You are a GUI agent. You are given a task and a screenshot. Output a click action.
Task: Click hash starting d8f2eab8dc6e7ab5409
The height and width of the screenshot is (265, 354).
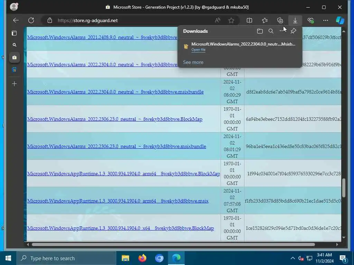coord(294,92)
